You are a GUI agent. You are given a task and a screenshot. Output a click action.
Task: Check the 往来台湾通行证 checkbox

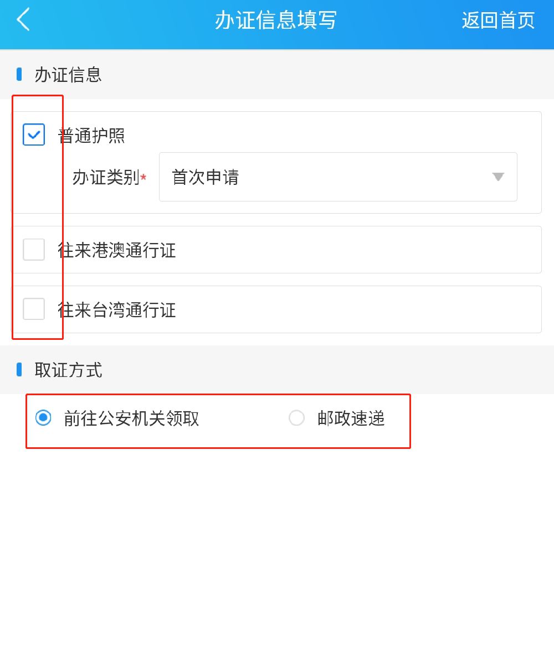tap(34, 309)
